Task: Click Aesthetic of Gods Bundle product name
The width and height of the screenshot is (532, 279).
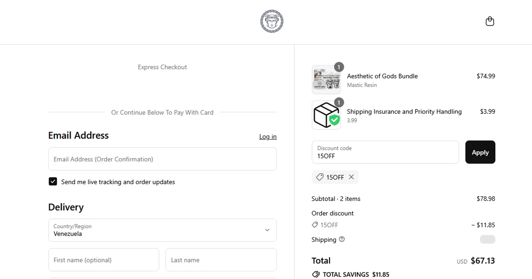Action: (382, 76)
